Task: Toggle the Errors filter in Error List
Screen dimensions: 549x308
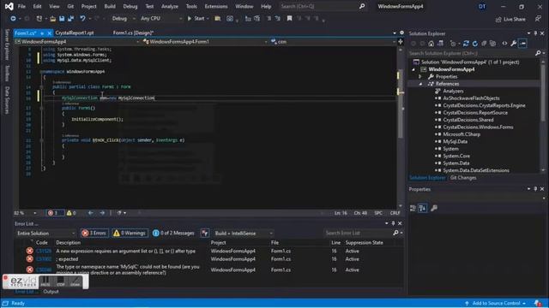Action: (x=94, y=234)
